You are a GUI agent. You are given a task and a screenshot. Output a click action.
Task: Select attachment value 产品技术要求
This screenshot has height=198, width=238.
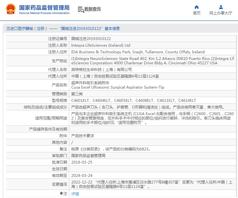(x=82, y=136)
